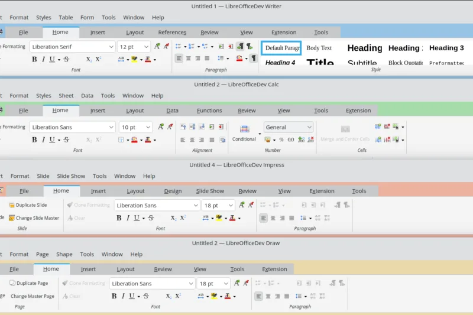Toggle Bold in the Writer ribbon
This screenshot has width=473, height=315.
34,59
